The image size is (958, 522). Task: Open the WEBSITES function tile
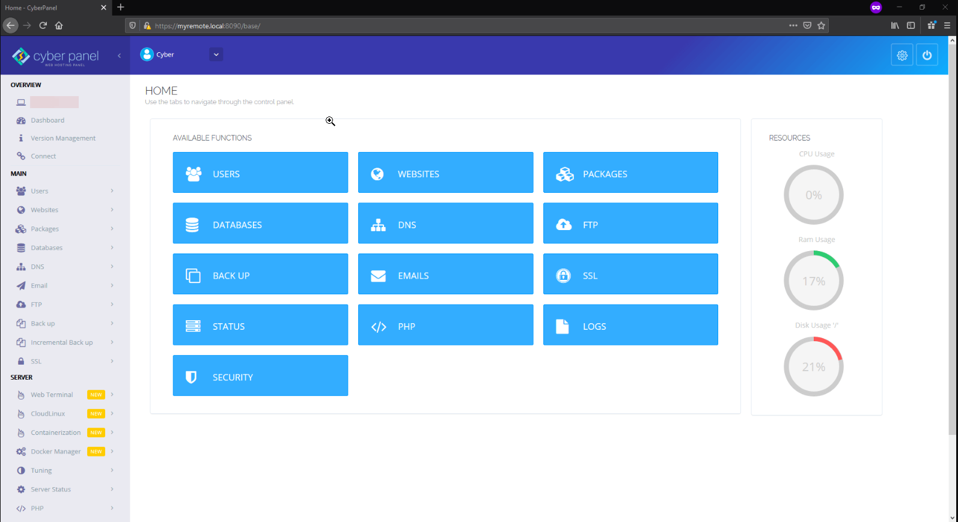(x=445, y=172)
